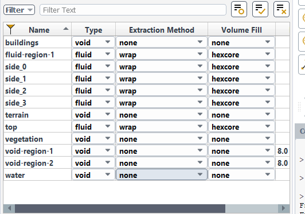The width and height of the screenshot is (305, 214).
Task: Open Type dropdown for water row
Action: click(93, 175)
